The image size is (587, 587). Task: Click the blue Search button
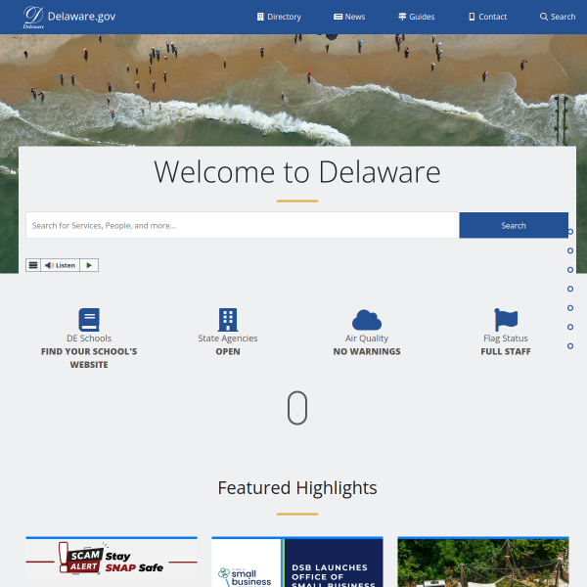point(514,225)
